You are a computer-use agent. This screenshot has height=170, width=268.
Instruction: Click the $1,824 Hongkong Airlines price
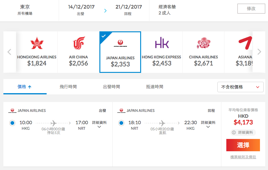coord(37,63)
